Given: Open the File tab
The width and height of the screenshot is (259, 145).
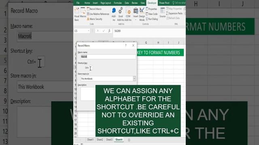Looking at the screenshot, I should [x=78, y=3].
